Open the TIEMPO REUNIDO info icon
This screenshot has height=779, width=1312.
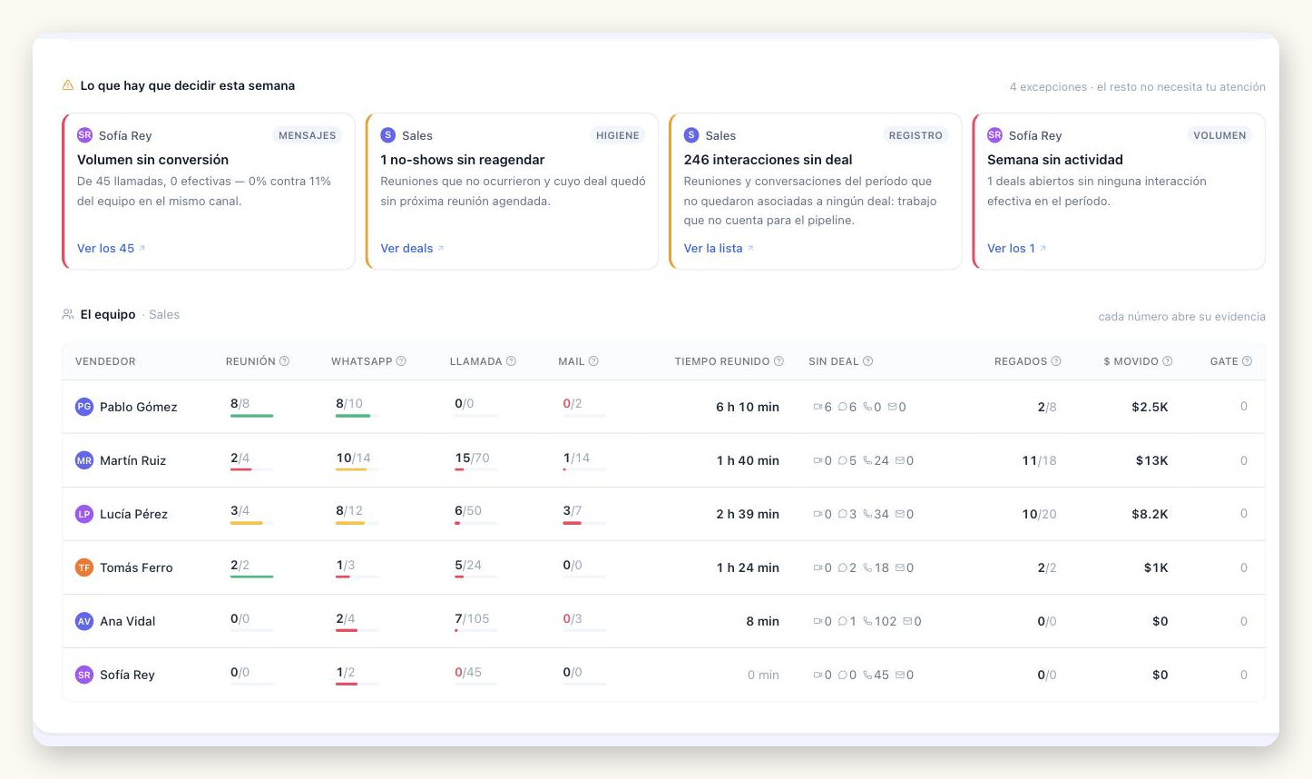(778, 361)
